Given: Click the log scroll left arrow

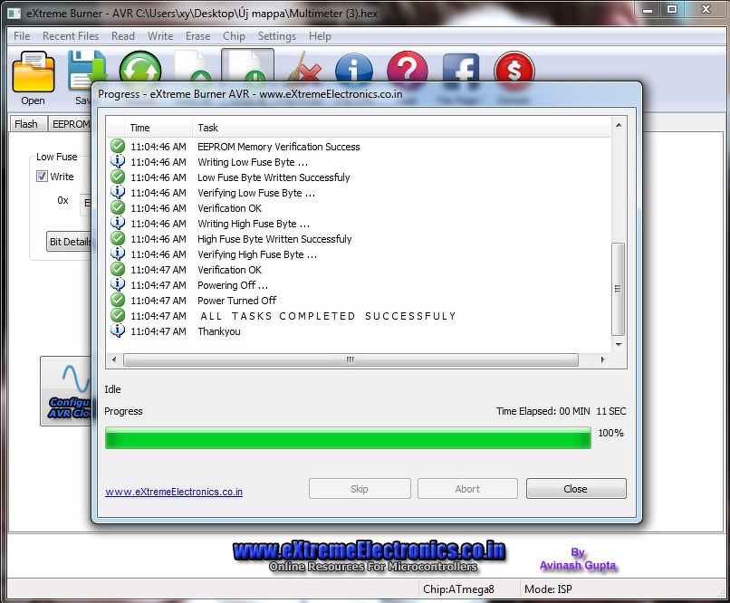Looking at the screenshot, I should [114, 359].
